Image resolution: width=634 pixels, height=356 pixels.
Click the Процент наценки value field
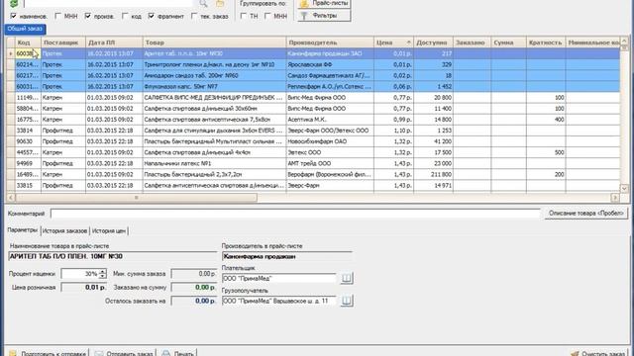79,274
